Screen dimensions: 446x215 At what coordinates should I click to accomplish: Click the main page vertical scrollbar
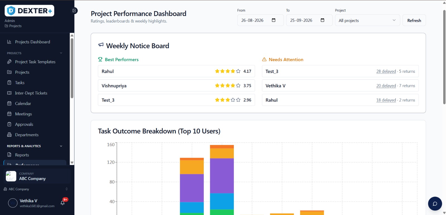[444, 57]
